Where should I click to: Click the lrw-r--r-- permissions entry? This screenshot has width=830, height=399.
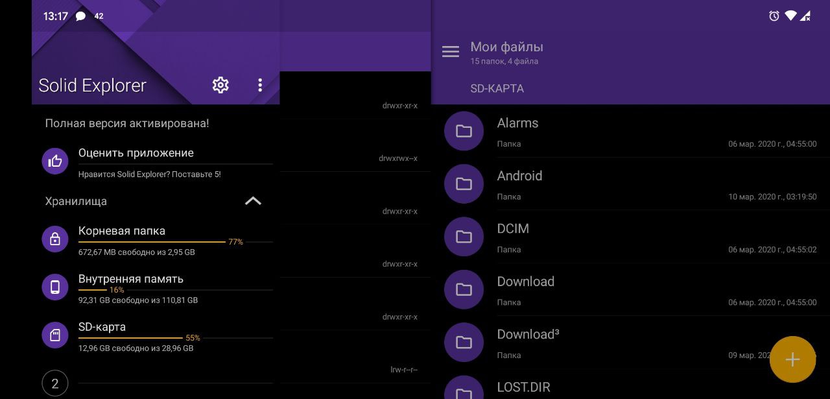tap(404, 370)
